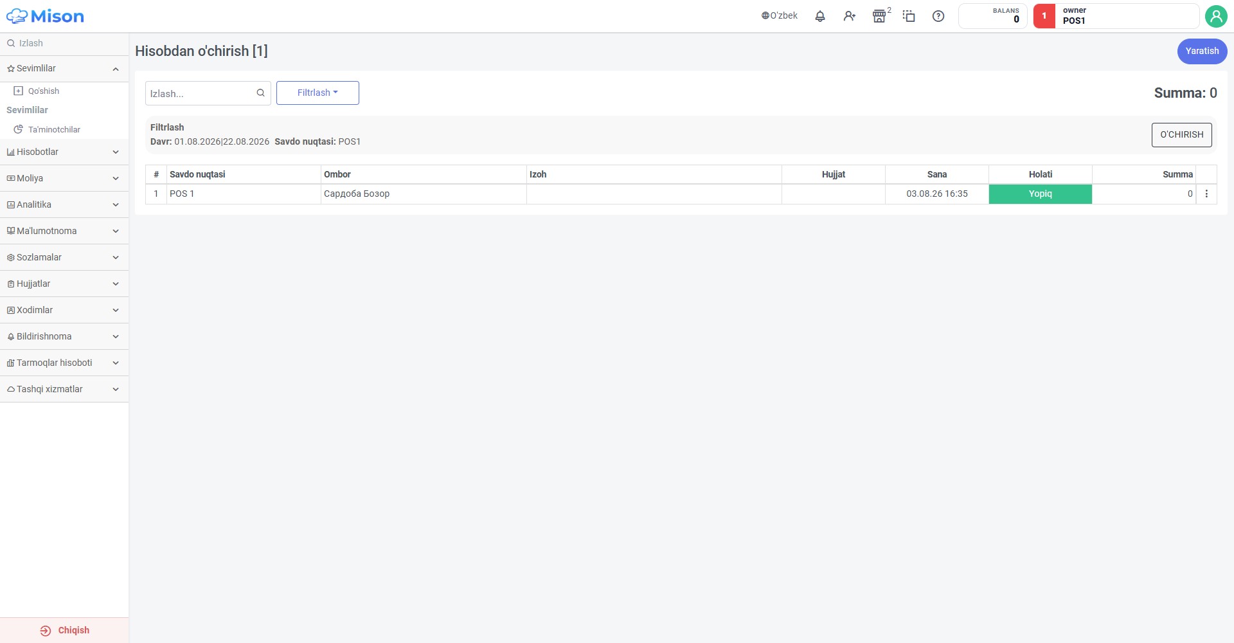Click the Yaratish button
This screenshot has width=1234, height=643.
tap(1202, 51)
